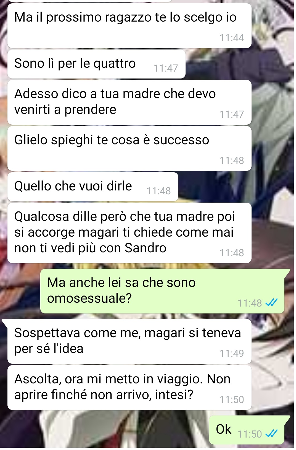Tap the 'Glielo spieghi te cosa è successo' bubble

tap(129, 148)
